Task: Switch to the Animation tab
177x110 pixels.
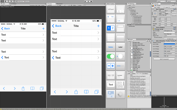Action: tap(13, 4)
